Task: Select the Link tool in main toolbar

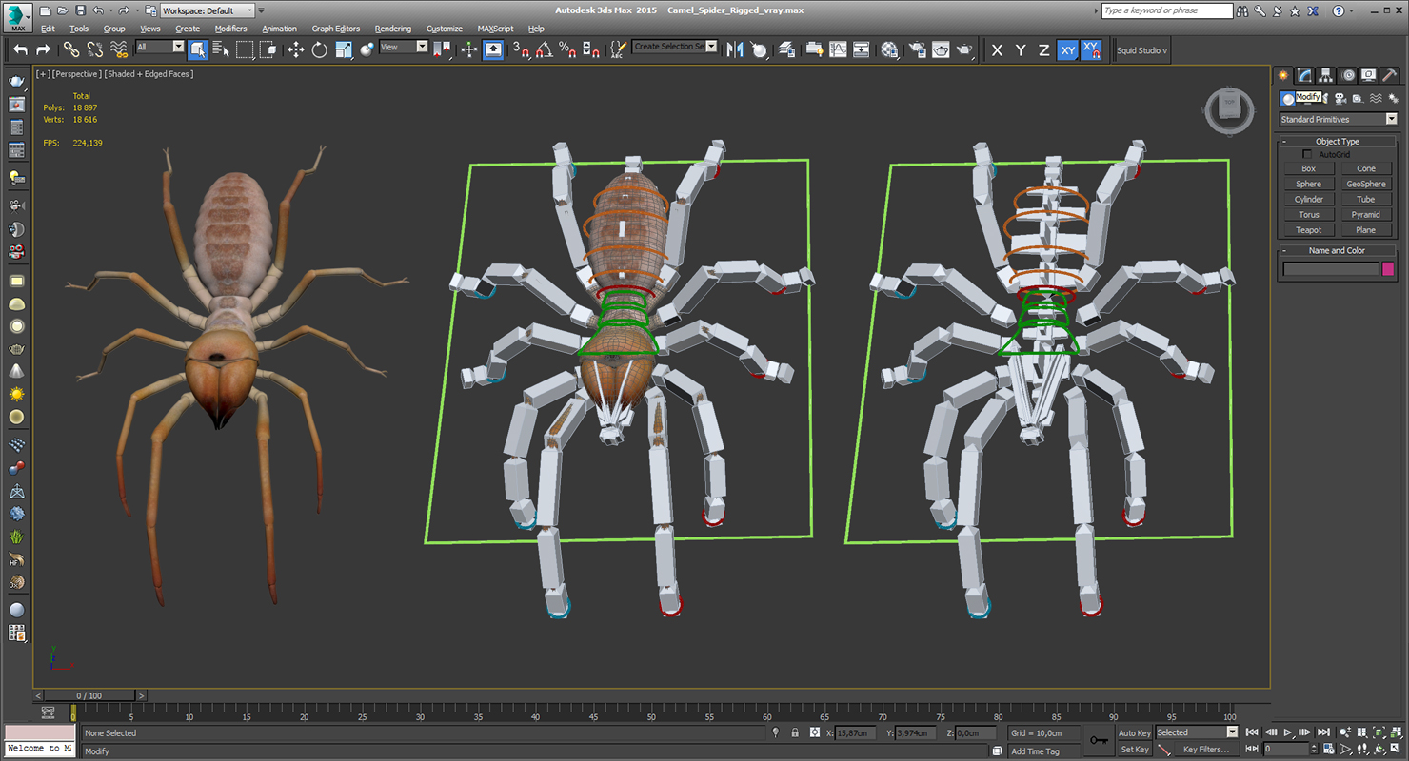Action: [x=71, y=49]
